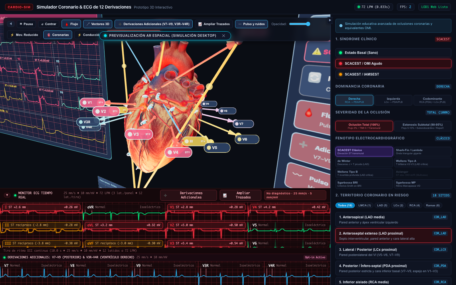Select SCACEST / OMI Agudo
Image resolution: width=456 pixels, height=285 pixels.
(393, 64)
